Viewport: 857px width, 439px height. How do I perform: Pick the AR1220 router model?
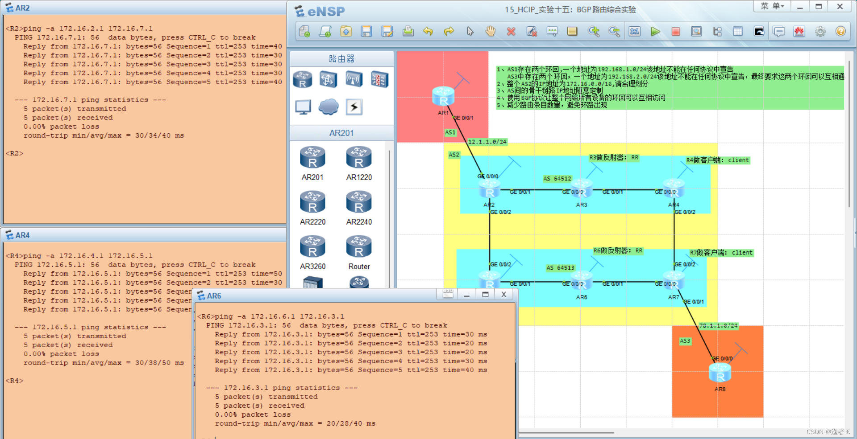pos(359,163)
